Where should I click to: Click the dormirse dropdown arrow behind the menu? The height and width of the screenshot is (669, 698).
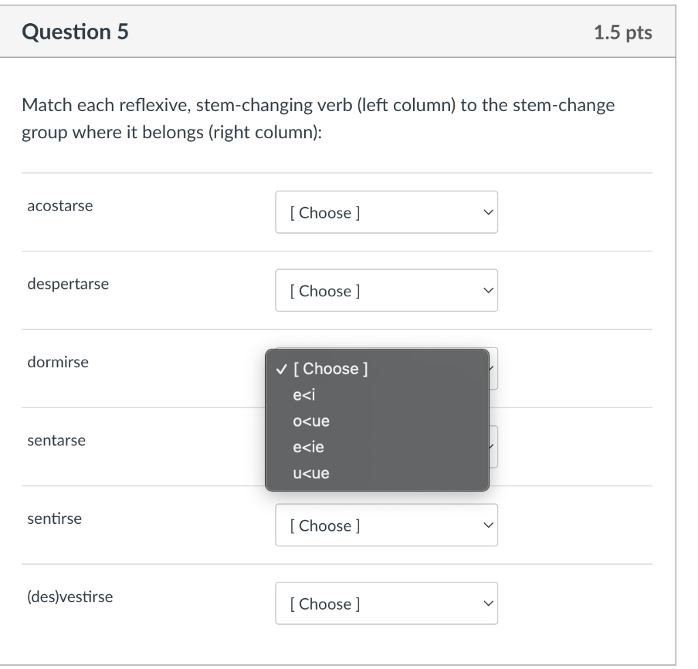[x=494, y=369]
